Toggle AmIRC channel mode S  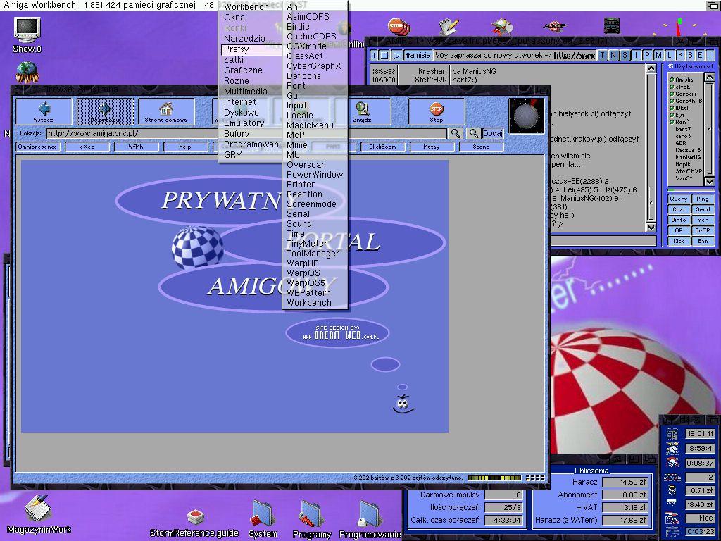point(625,55)
